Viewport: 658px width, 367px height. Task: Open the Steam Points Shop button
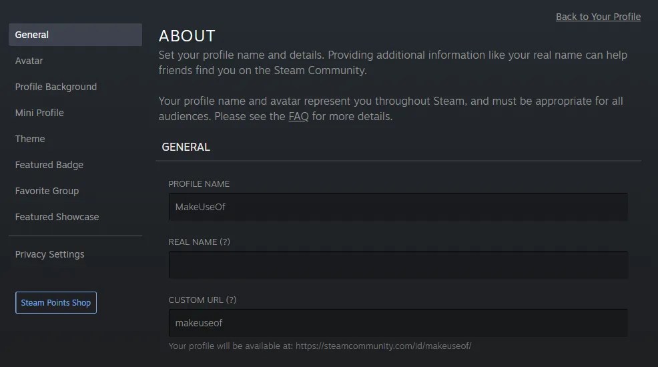click(56, 302)
